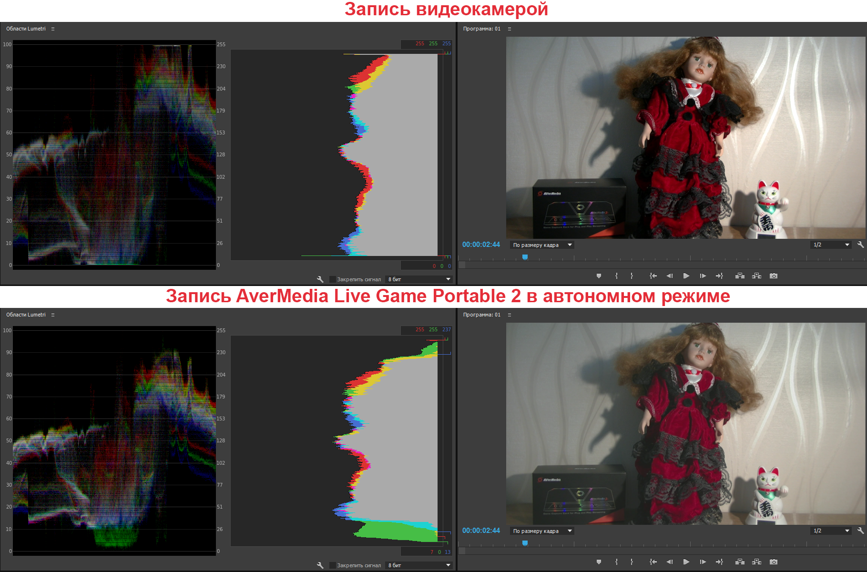This screenshot has width=867, height=572.
Task: Play video in top Program monitor
Action: click(x=686, y=276)
